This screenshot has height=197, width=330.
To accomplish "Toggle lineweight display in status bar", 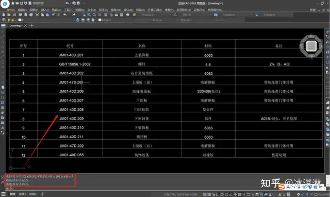I will 249,194.
